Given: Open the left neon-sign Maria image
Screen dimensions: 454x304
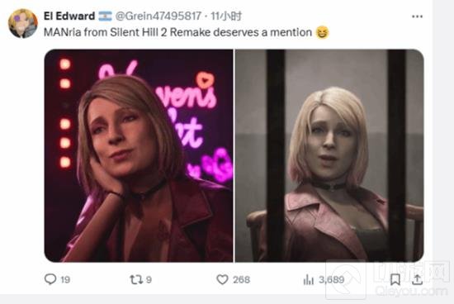Looking at the screenshot, I should (x=139, y=155).
